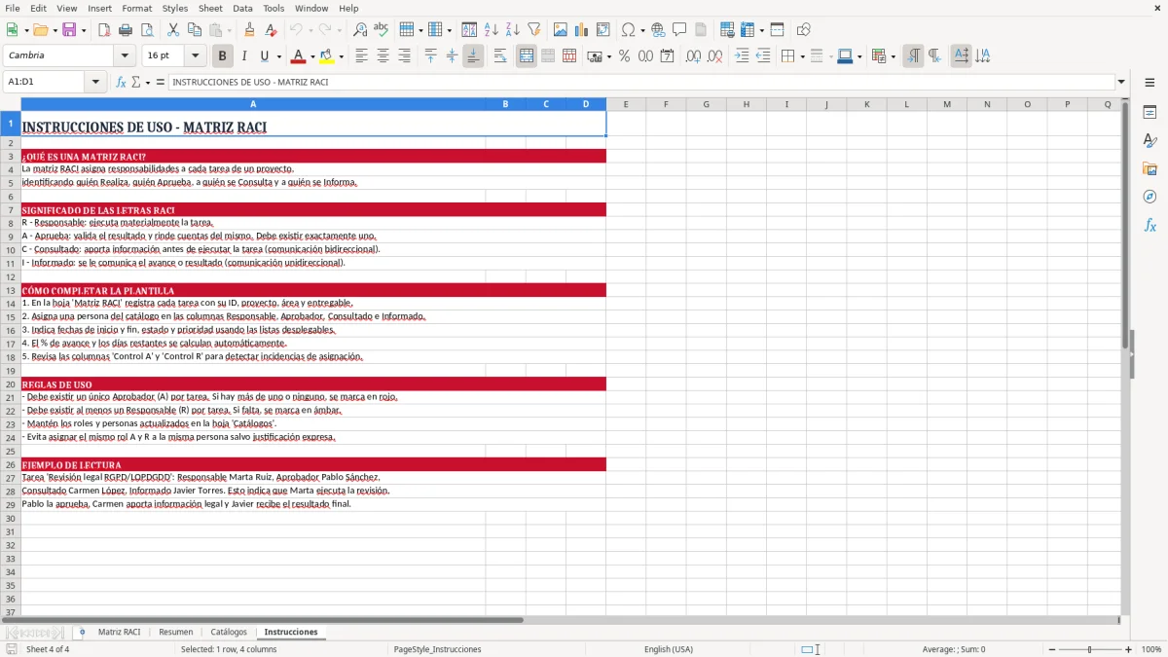Screen dimensions: 1168x657
Task: Open the sidebar Navigator panel
Action: click(x=1150, y=197)
